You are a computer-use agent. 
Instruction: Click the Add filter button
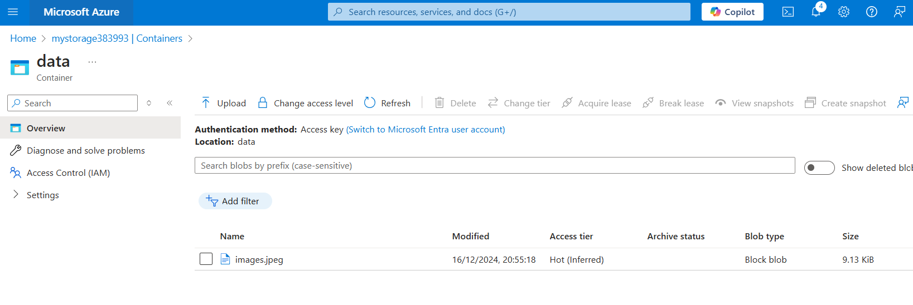[235, 201]
